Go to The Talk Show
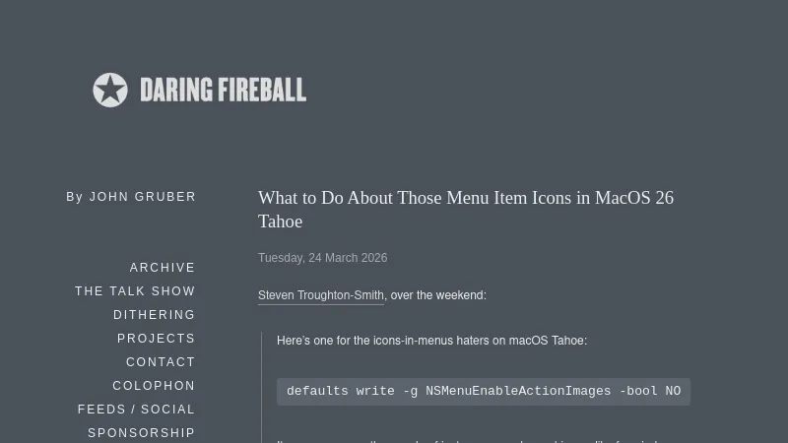This screenshot has height=443, width=788. coord(135,291)
